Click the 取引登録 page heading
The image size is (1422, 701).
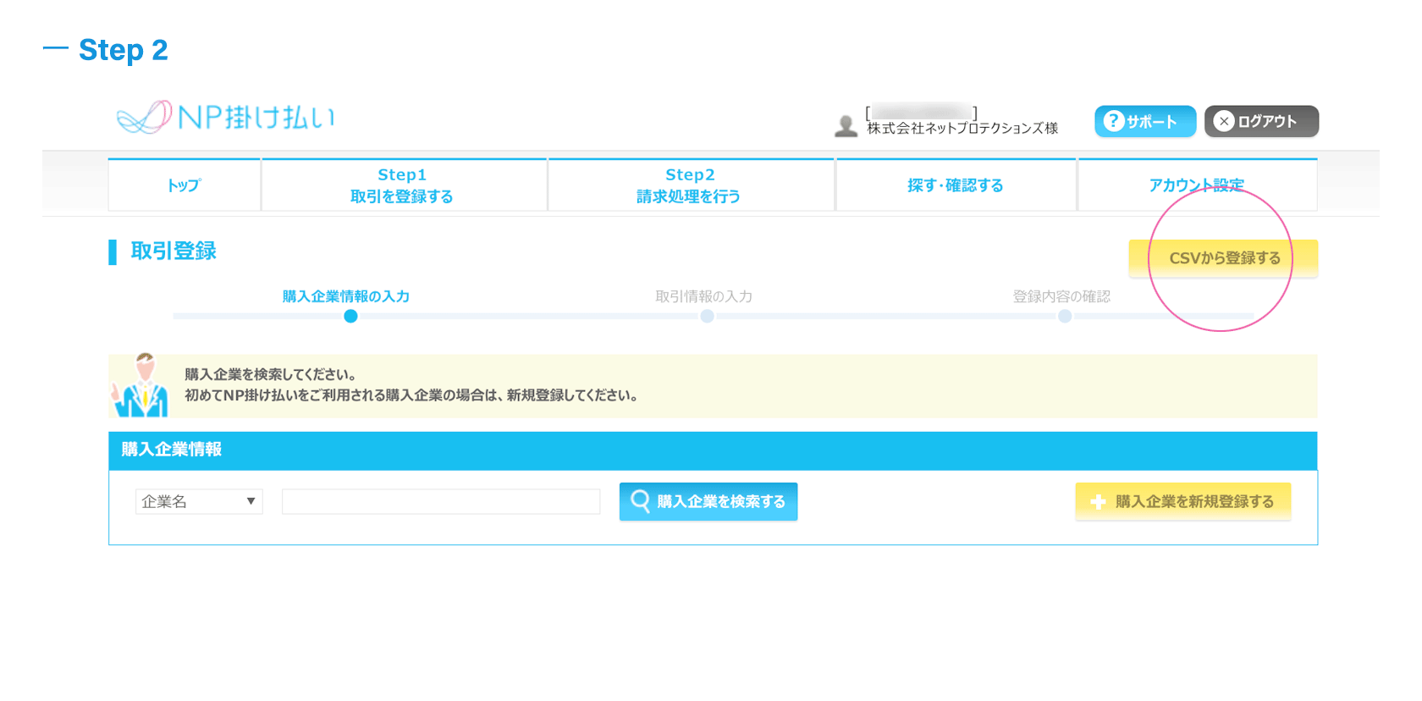pos(174,251)
